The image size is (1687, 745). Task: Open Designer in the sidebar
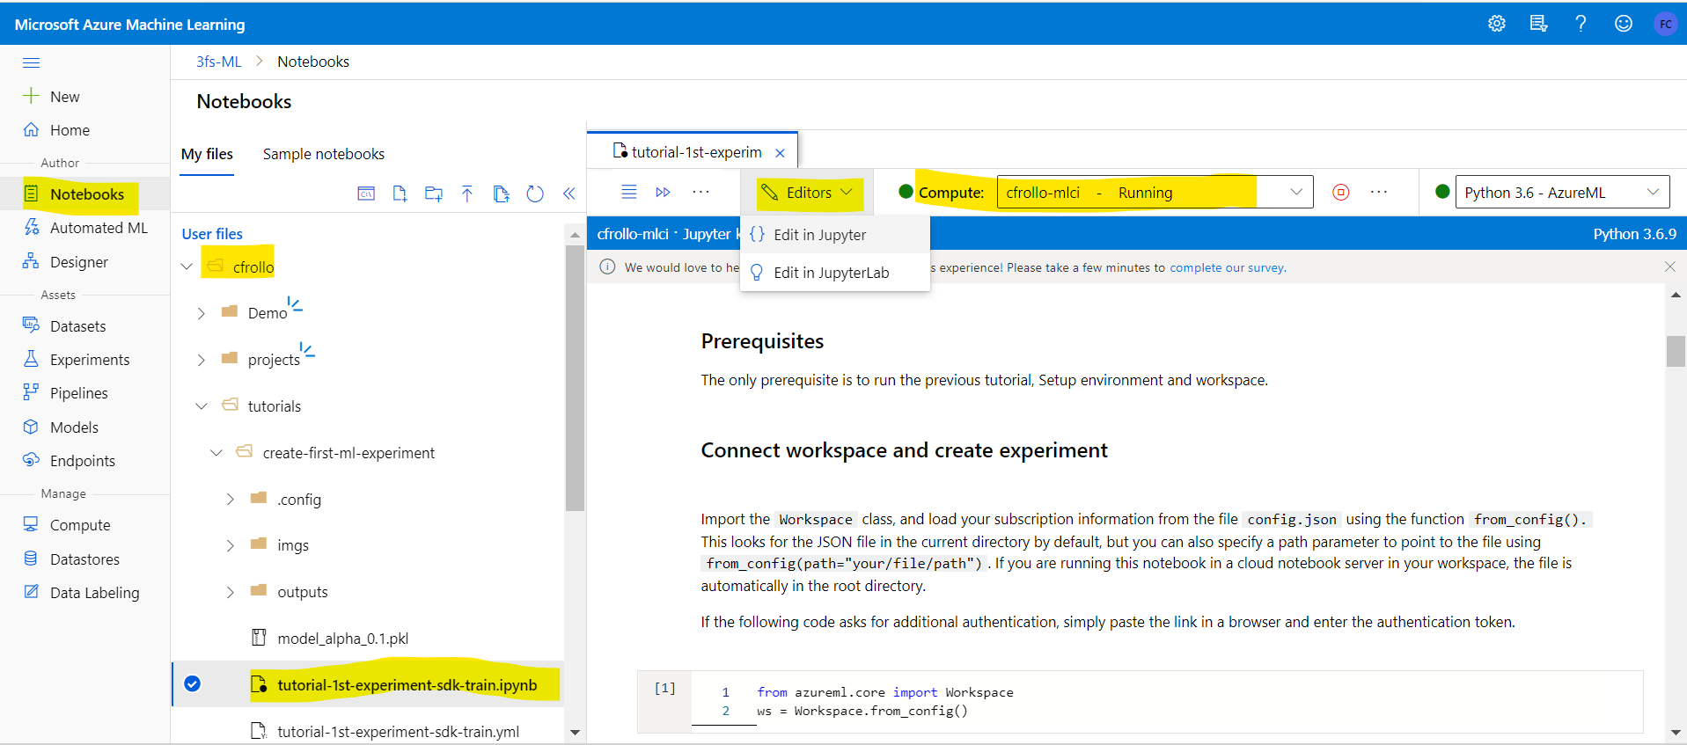[x=65, y=262]
